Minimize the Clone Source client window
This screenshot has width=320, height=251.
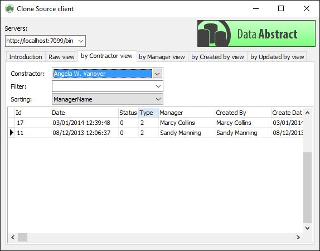tap(256, 8)
